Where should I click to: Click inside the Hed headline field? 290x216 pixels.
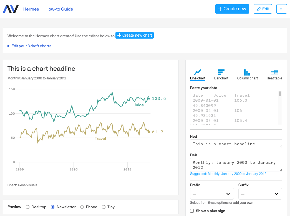[236, 144]
